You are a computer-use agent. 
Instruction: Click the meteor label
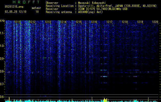pos(36,8)
